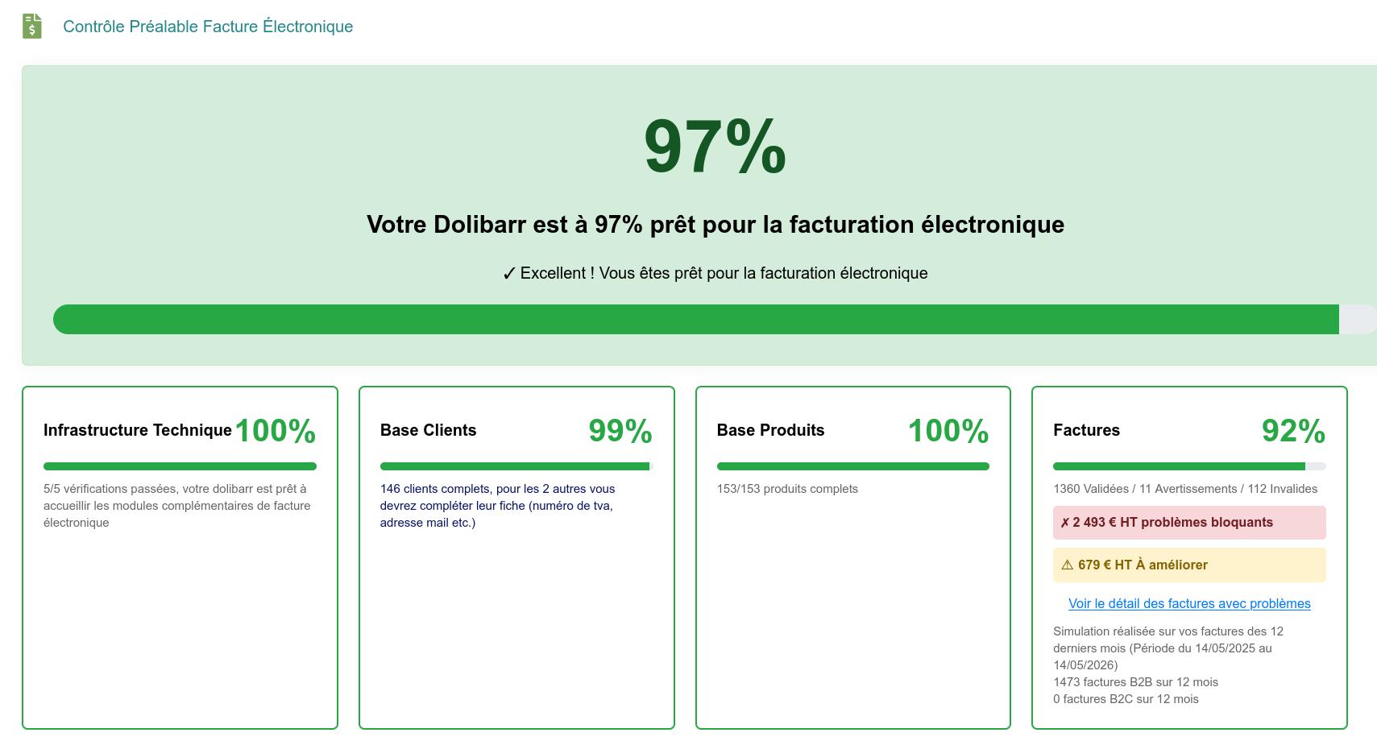Click the 146 clients complets description text
This screenshot has height=745, width=1377.
[x=497, y=506]
